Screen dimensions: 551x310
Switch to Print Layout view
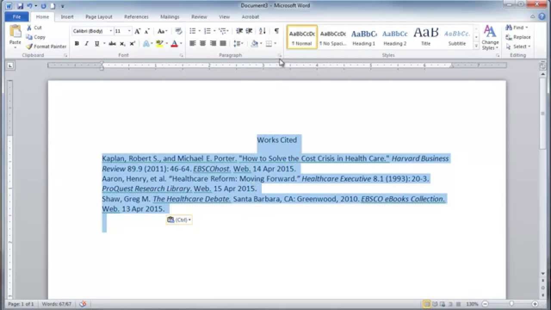427,304
